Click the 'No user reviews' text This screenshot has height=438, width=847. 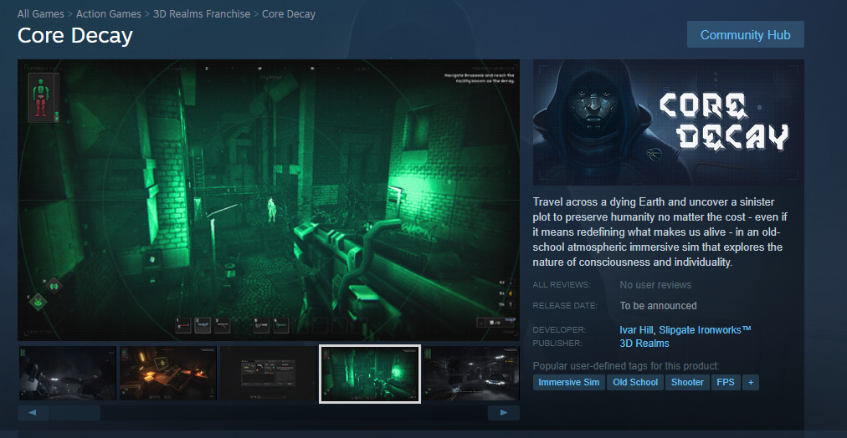click(655, 285)
